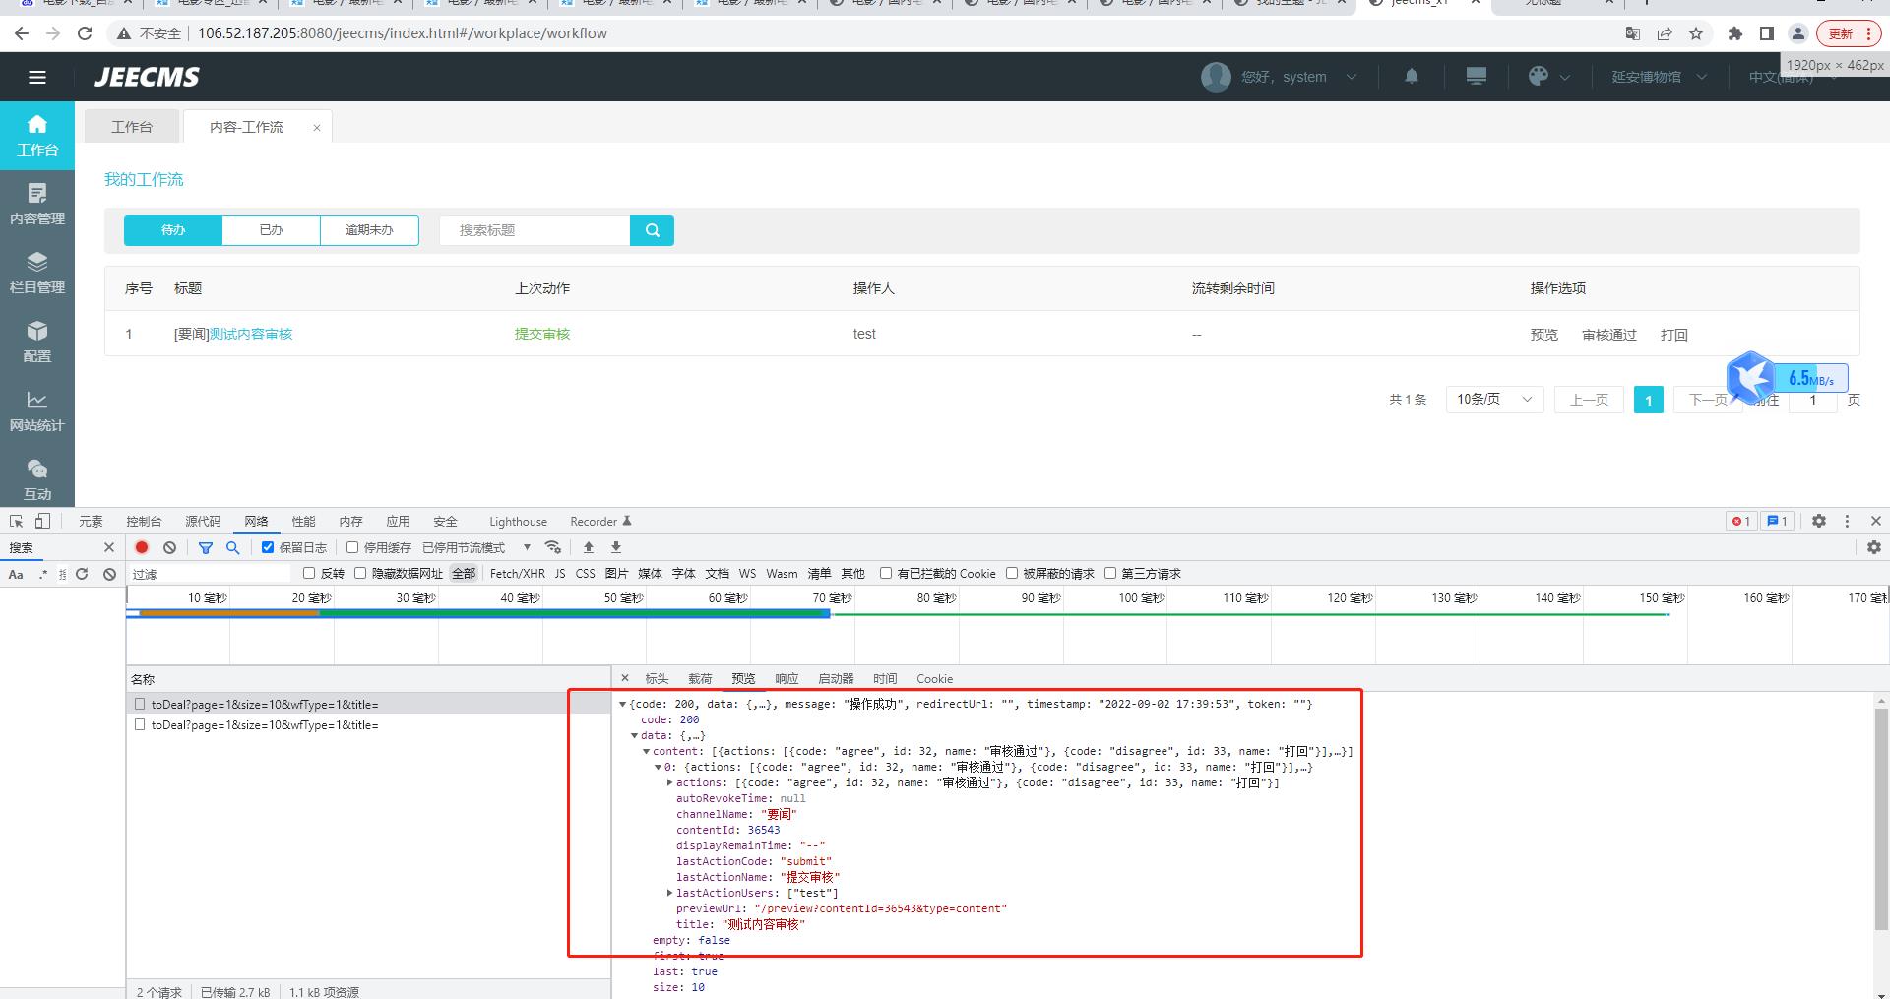
Task: Click the 搜索标题 search input field
Action: point(535,230)
